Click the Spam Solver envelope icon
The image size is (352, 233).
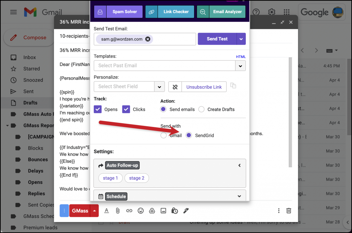(100, 11)
